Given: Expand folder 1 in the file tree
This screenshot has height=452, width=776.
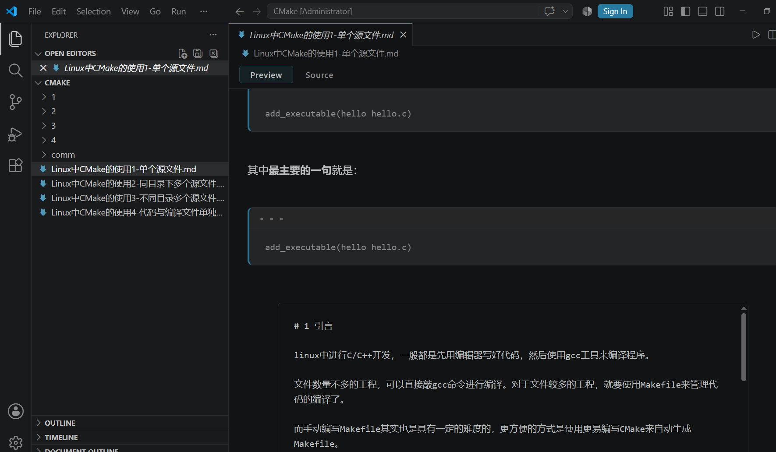Looking at the screenshot, I should 44,97.
